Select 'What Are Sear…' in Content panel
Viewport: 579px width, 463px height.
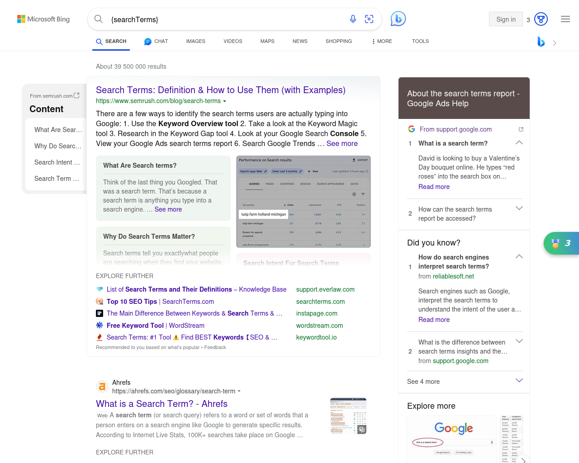58,130
